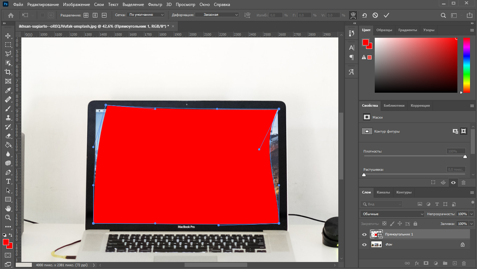This screenshot has width=477, height=269.
Task: Toggle mask visibility eye in Properties panel
Action: pyautogui.click(x=453, y=182)
